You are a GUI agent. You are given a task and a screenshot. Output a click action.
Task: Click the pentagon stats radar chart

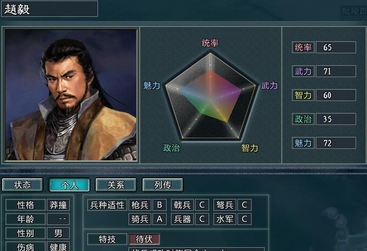point(210,95)
